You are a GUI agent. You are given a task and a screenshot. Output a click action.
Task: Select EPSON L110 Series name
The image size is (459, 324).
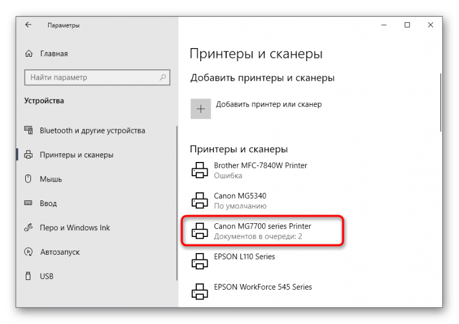[244, 256]
